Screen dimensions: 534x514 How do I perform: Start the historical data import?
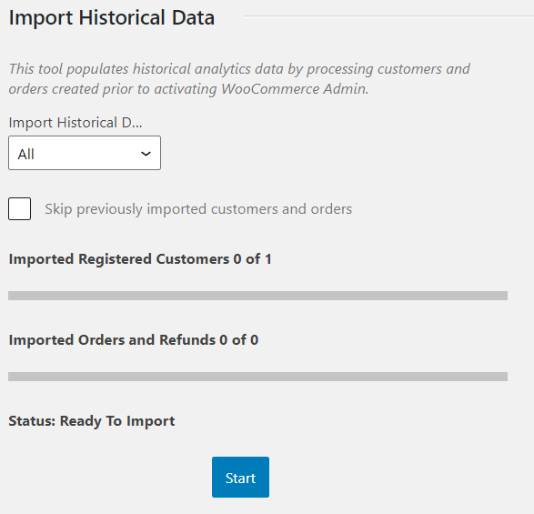point(240,478)
